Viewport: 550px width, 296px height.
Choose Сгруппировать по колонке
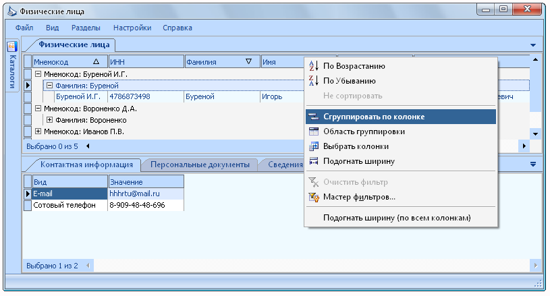point(401,117)
